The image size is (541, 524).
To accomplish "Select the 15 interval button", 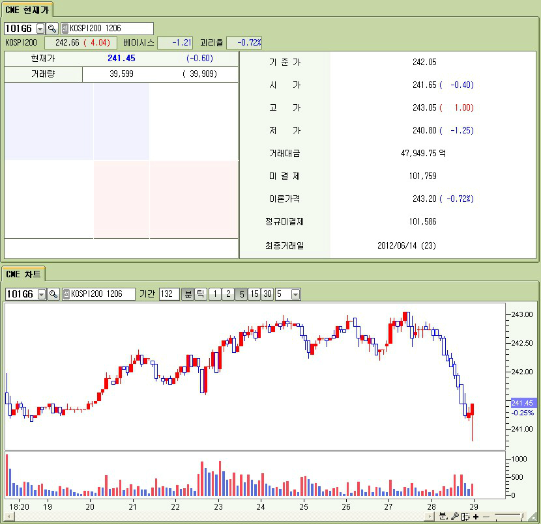I will [254, 294].
